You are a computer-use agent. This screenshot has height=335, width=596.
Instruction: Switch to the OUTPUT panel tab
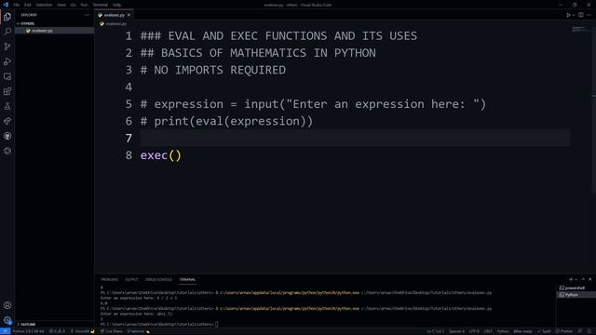[131, 279]
